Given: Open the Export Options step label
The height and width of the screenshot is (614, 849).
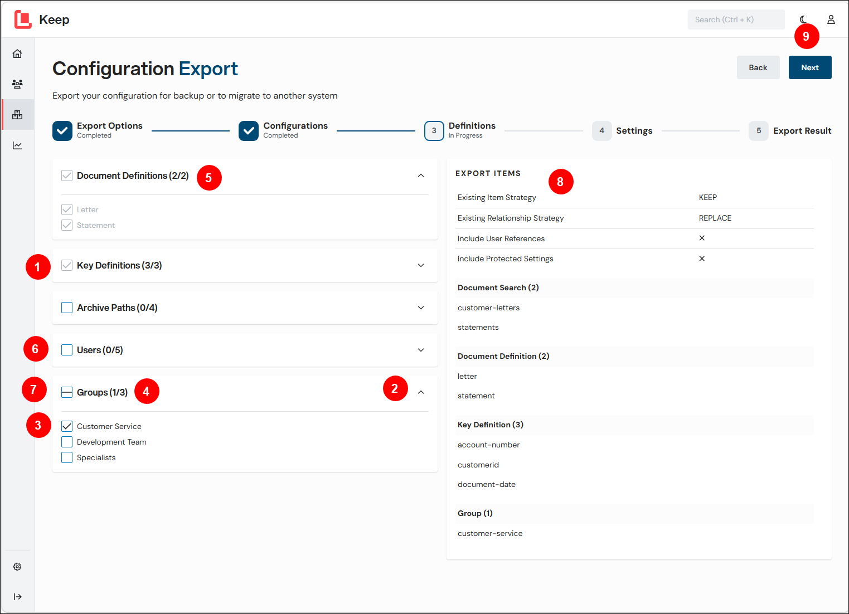Looking at the screenshot, I should (110, 126).
